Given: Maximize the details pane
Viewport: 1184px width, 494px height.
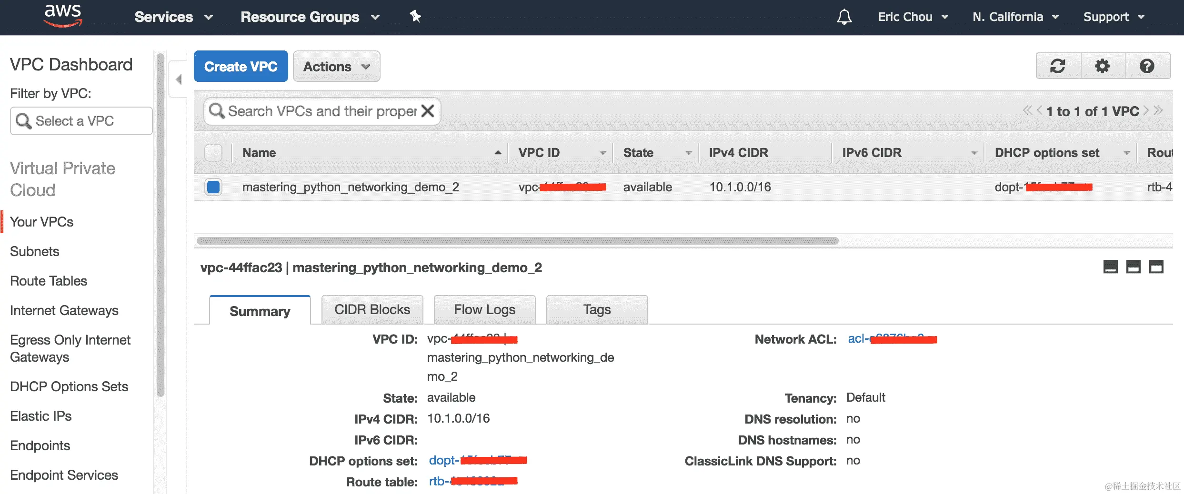Looking at the screenshot, I should (x=1156, y=267).
